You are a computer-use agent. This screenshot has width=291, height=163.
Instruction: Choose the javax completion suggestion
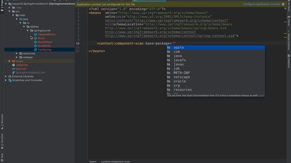(x=216, y=64)
